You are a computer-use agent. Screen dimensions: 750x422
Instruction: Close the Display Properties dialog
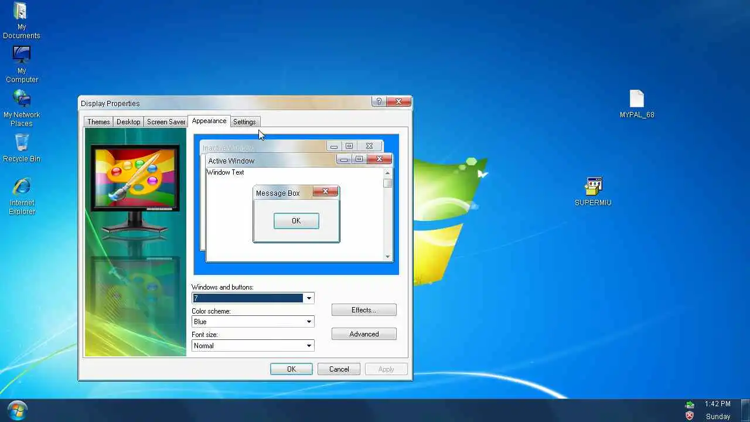click(x=398, y=101)
